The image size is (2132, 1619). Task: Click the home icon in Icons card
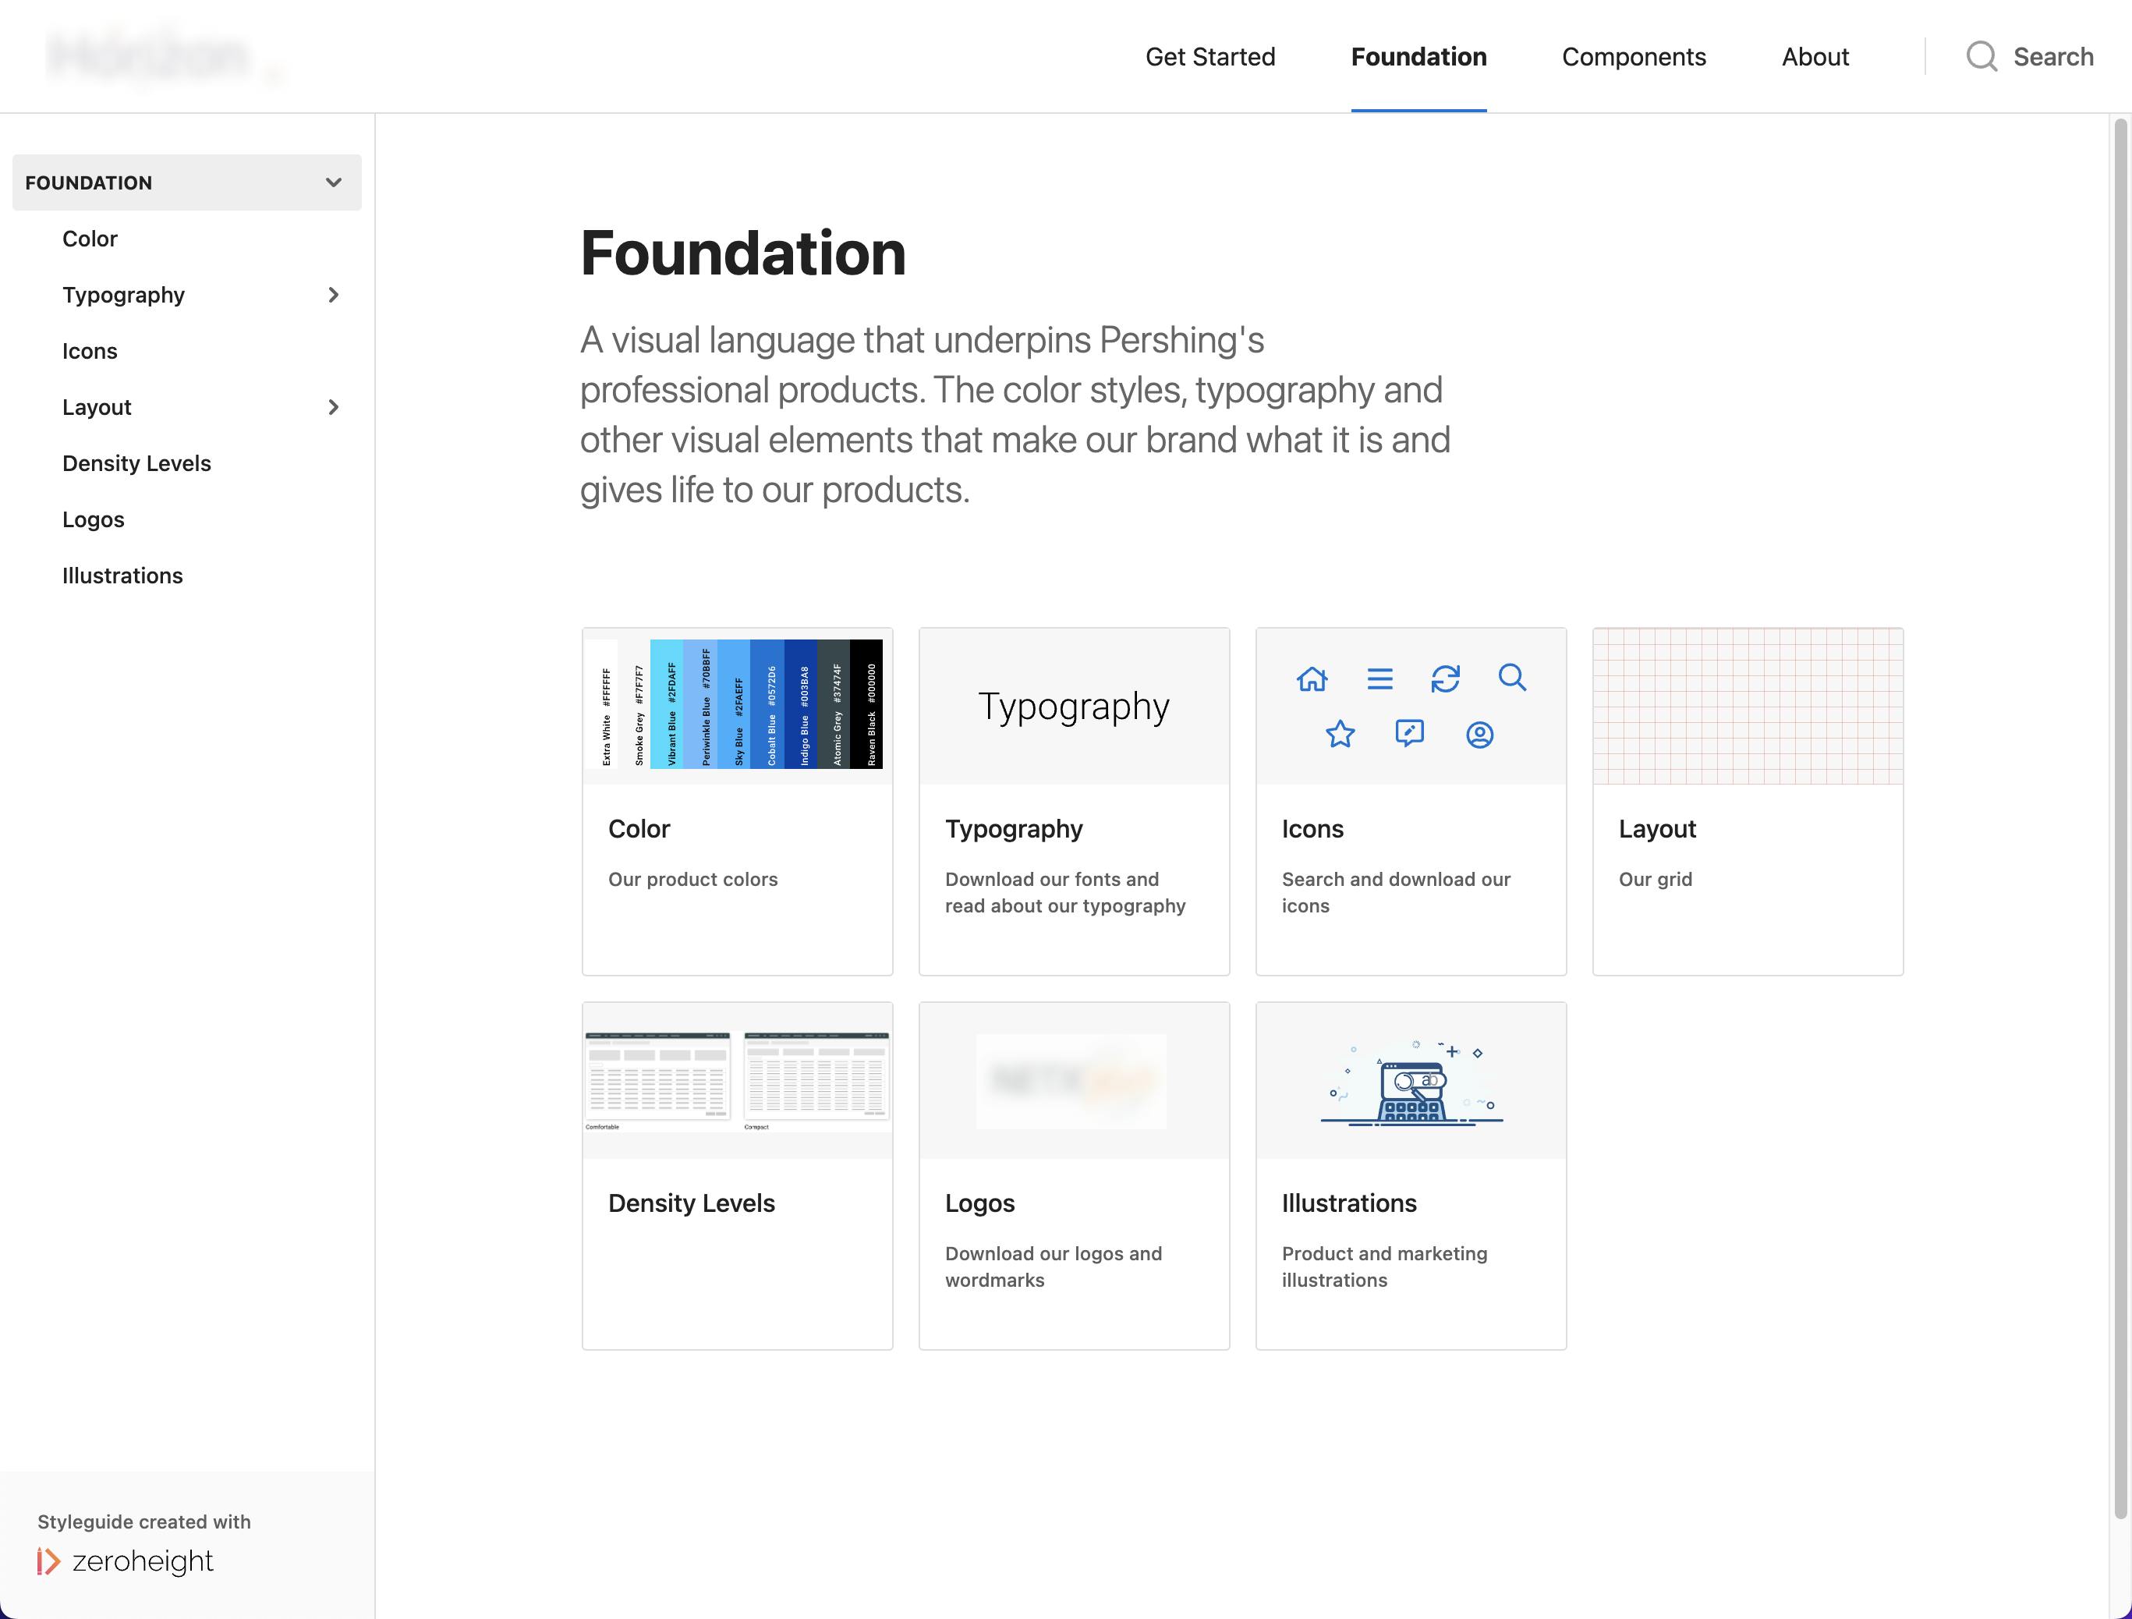(x=1312, y=678)
